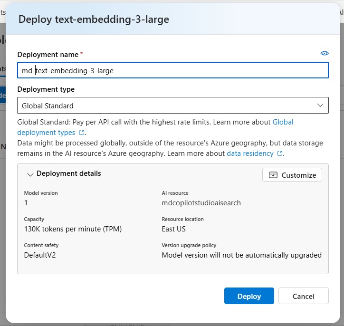
Task: Click the Content safety label
Action: coord(41,245)
